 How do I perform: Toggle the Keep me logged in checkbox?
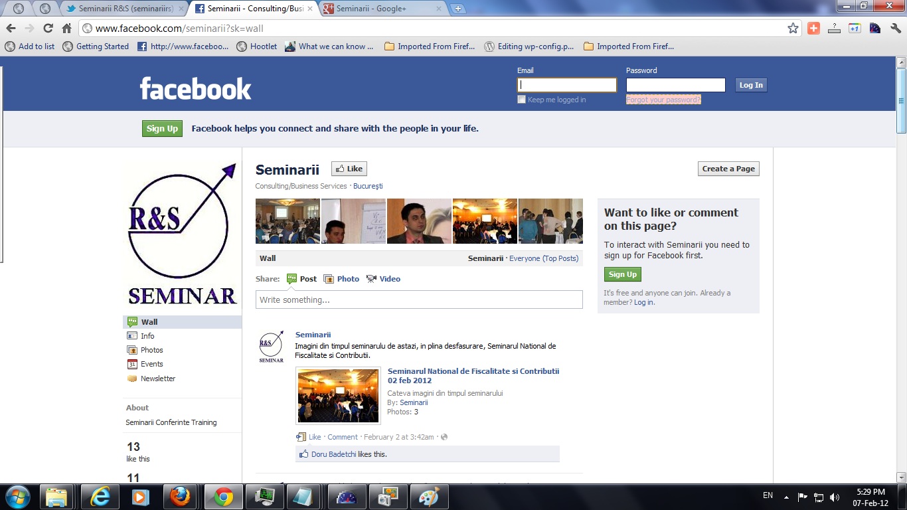[x=521, y=100]
